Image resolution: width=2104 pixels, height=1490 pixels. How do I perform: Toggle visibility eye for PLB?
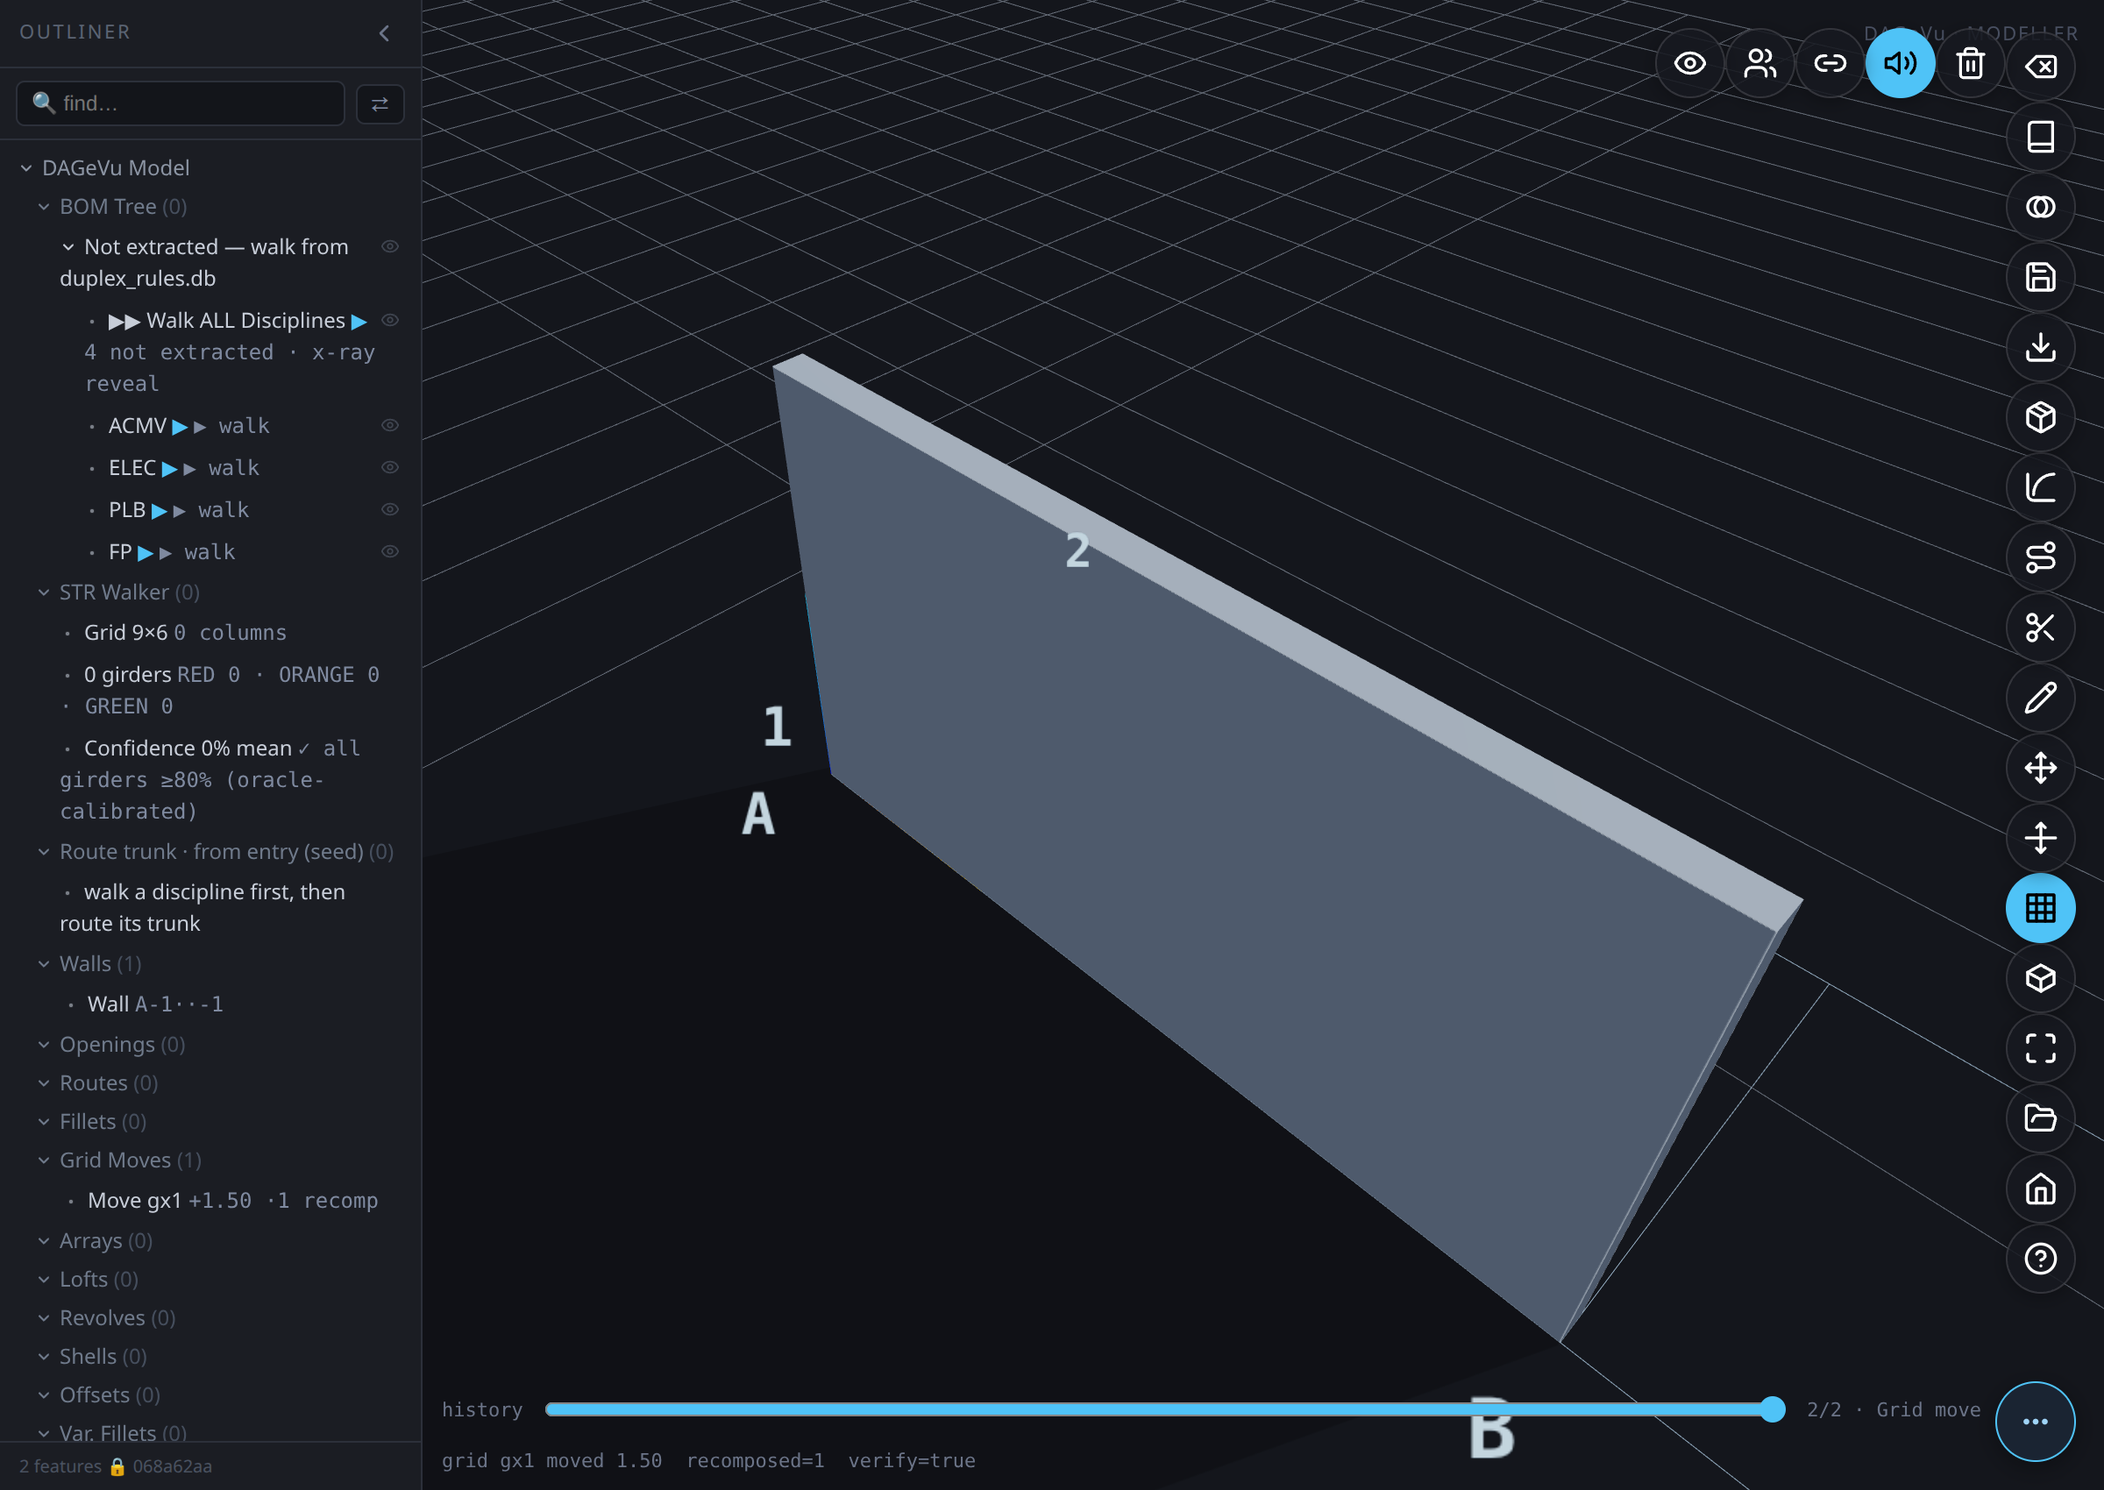pos(390,510)
